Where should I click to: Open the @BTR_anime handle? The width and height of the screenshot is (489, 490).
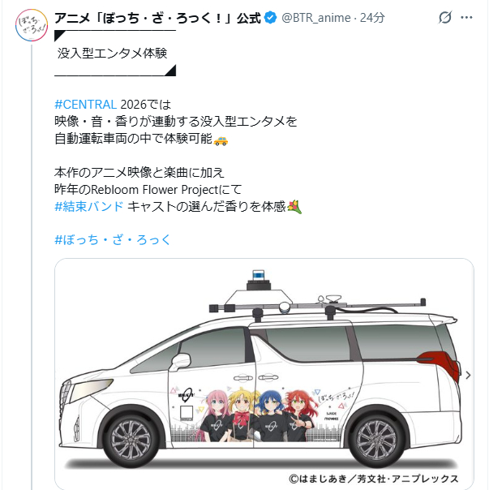tap(316, 18)
